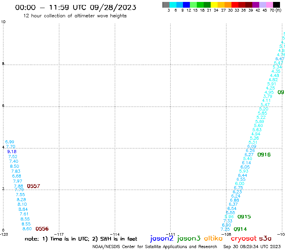Click the 4.94 wave height value
The image size is (285, 250).
click(x=256, y=134)
